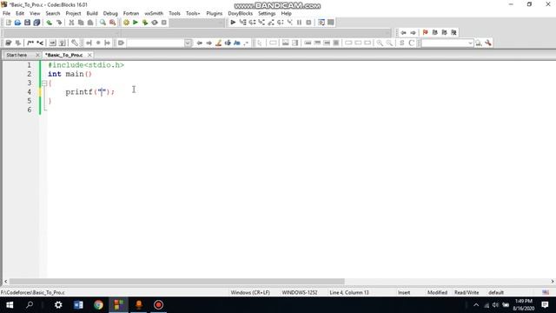
Task: Click the letter C toolbar icon
Action: [411, 43]
